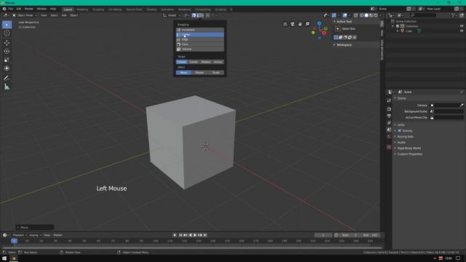The width and height of the screenshot is (466, 262).
Task: Open the Object Mode dropdown
Action: 25,15
